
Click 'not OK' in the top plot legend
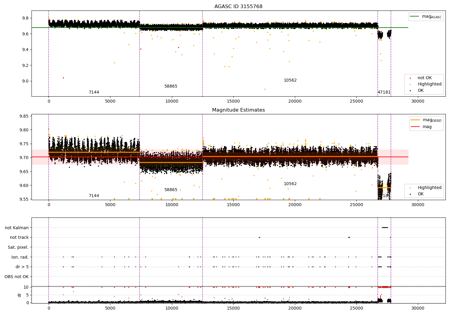pyautogui.click(x=424, y=78)
